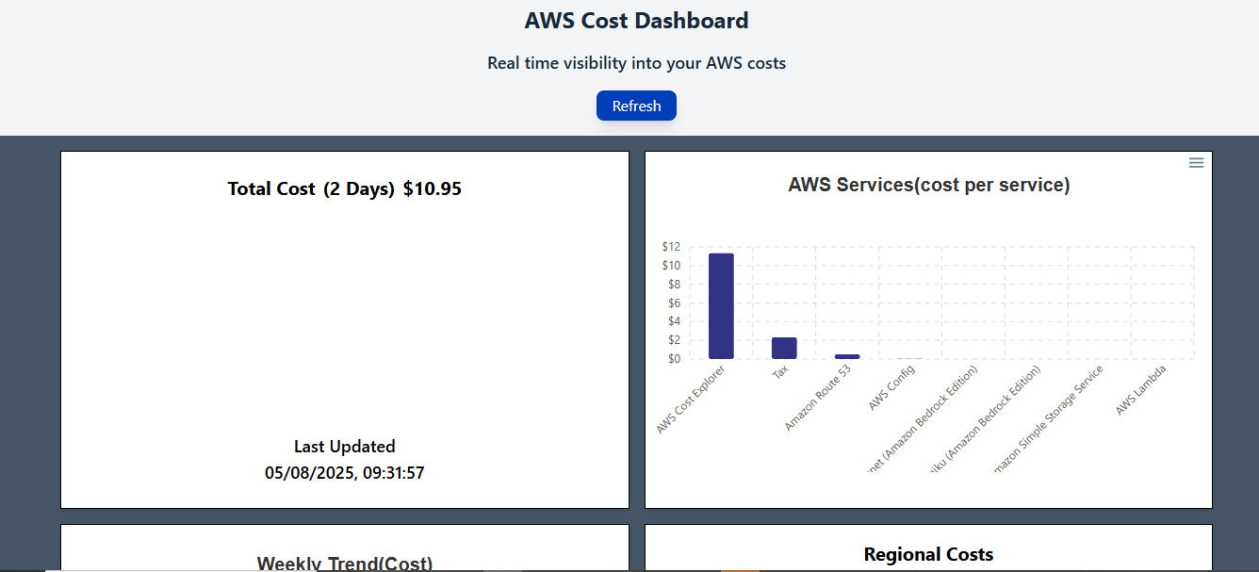Click the AWS Cost Explorer axis label

(691, 400)
